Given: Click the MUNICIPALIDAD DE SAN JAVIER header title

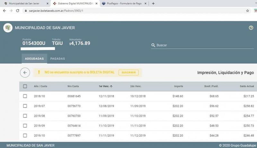Looking at the screenshot, I should (45, 28).
